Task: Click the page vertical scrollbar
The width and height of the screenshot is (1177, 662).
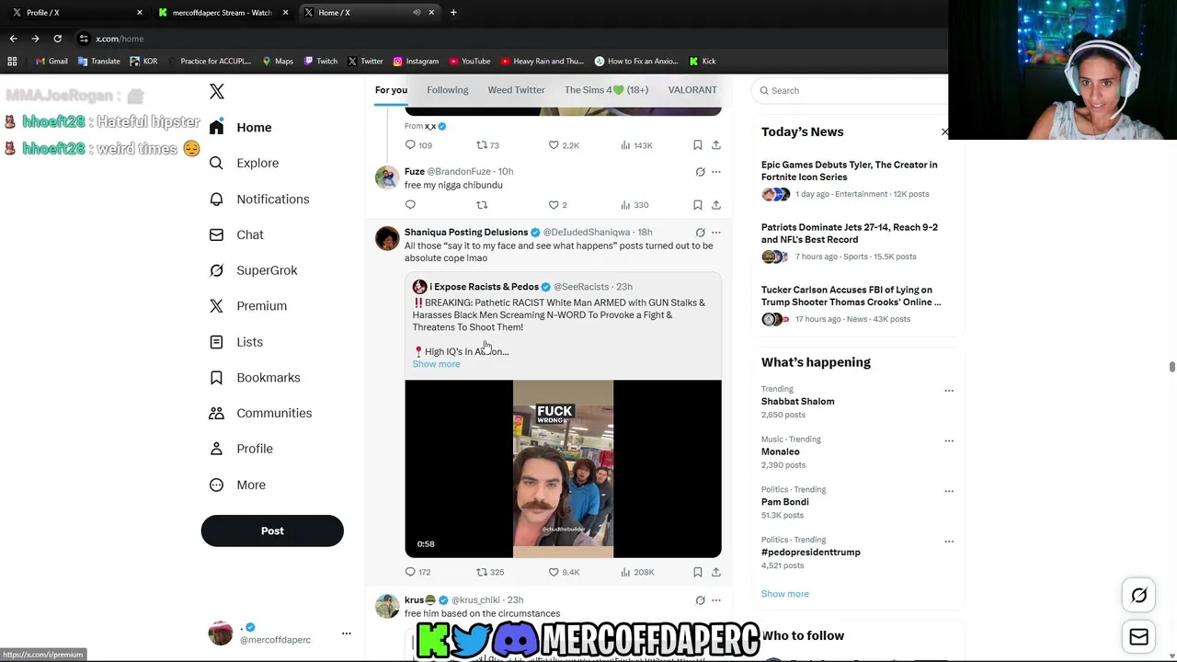Action: [x=1172, y=368]
